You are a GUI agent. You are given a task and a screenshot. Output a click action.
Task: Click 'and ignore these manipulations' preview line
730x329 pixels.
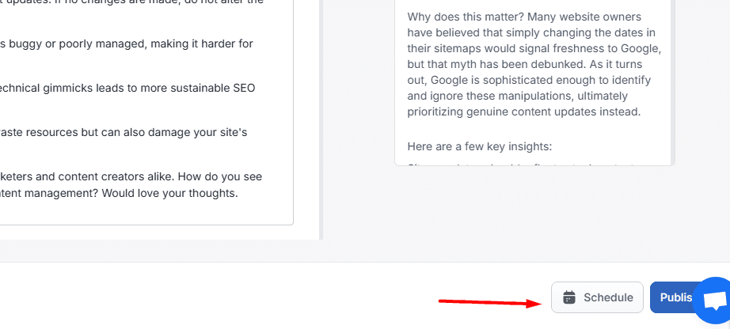tap(517, 96)
